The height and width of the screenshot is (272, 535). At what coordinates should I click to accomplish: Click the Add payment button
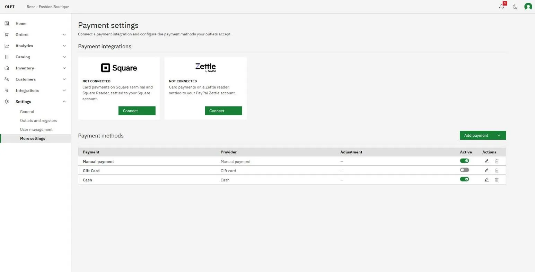coord(483,135)
